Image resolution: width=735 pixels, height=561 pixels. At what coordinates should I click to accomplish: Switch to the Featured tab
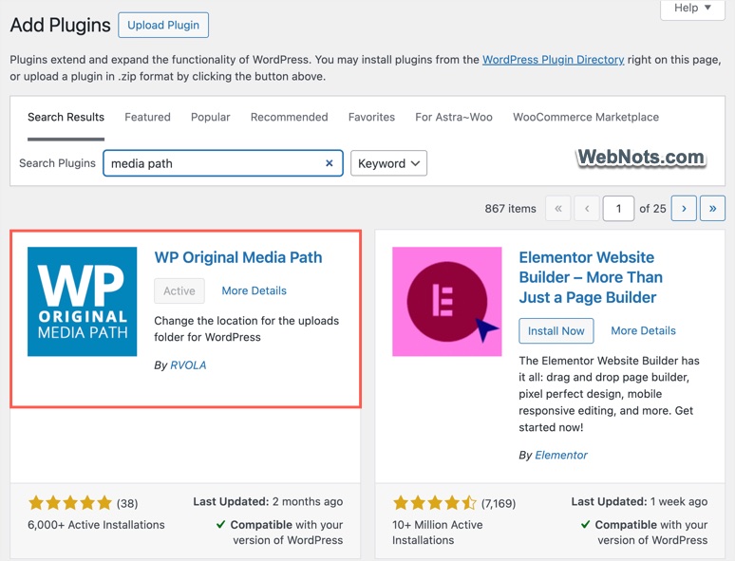[147, 117]
